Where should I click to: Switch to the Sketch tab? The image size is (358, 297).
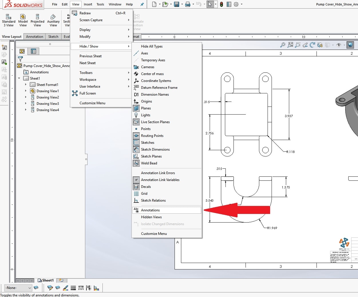53,37
